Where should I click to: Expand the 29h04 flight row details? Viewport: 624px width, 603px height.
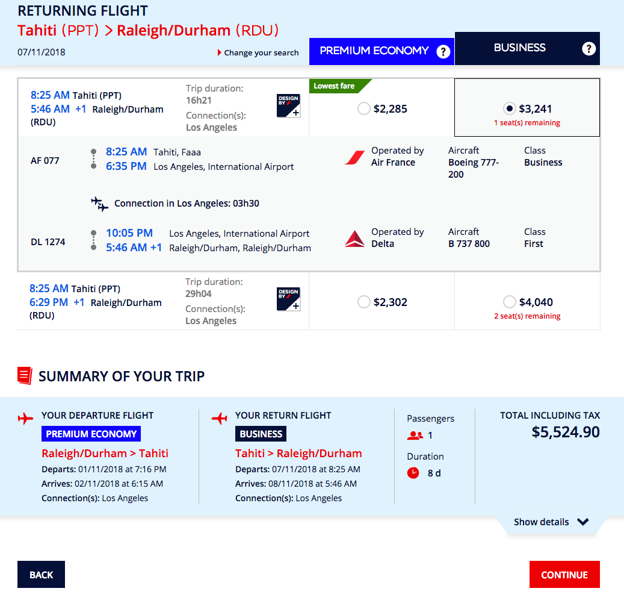pos(162,301)
